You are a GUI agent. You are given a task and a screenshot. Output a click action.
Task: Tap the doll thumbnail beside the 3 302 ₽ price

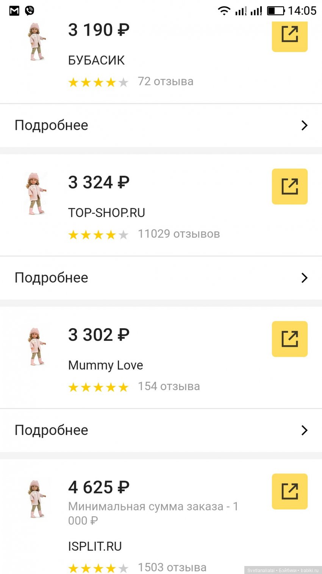pos(37,346)
